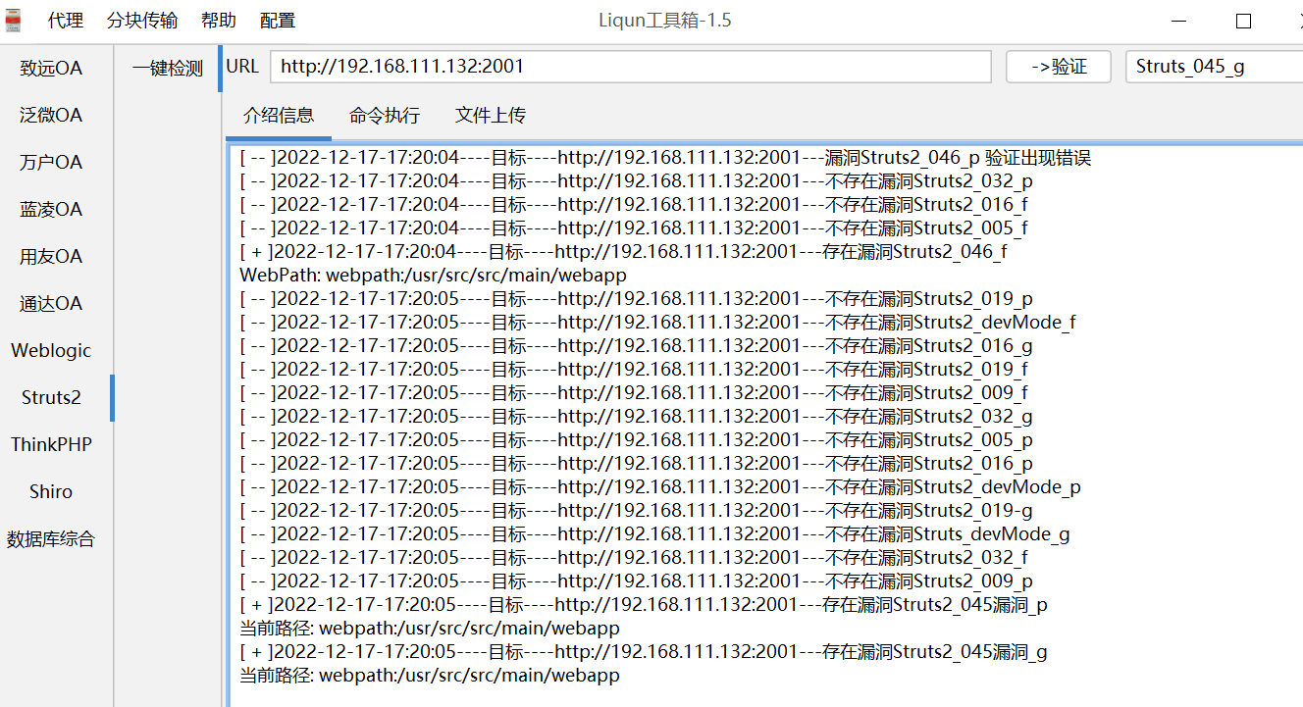
Task: Select the Weblogic sidebar tab
Action: click(x=51, y=351)
